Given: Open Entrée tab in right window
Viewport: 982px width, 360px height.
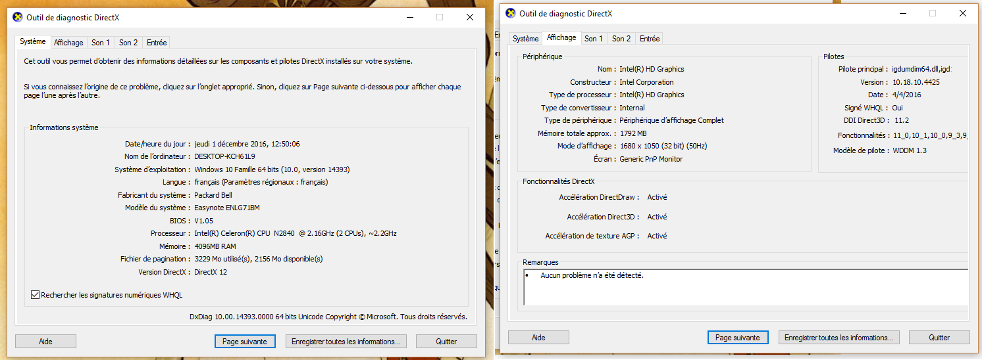Looking at the screenshot, I should (x=650, y=39).
